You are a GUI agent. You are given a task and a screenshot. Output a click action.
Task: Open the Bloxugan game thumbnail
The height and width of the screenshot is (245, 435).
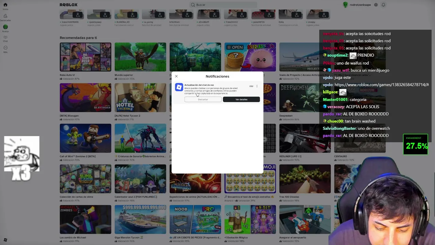pos(85,98)
